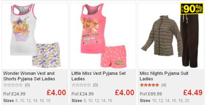Click the £4.00 price for Wonder Woman set
Screen dimensions: 206x105
tap(56, 93)
